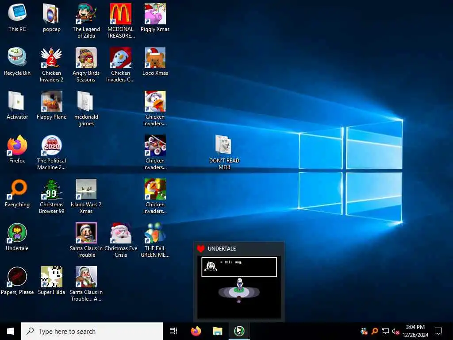Launch The Legend of Zilda shortcut
The height and width of the screenshot is (340, 453).
[x=86, y=21]
